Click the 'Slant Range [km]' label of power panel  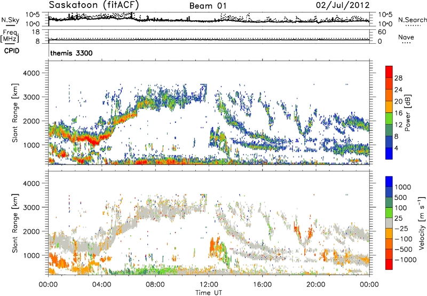[x=15, y=113]
